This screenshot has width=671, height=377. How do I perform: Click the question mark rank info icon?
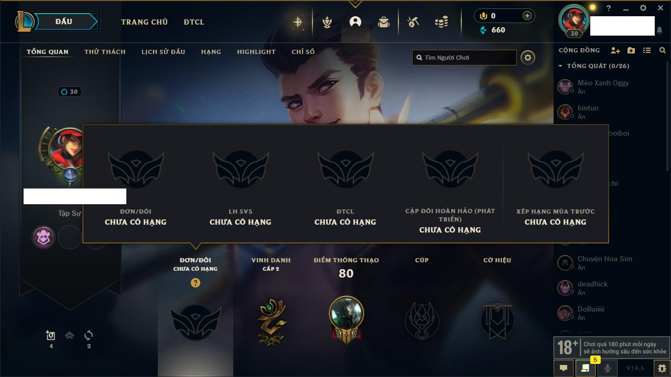(x=196, y=283)
